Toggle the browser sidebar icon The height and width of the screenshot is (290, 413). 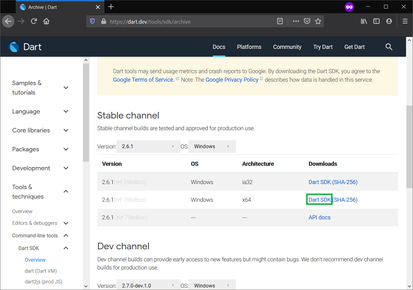pos(376,21)
